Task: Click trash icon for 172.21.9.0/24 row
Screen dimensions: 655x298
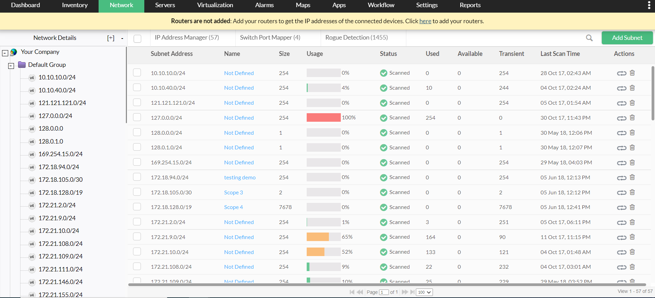Action: click(x=632, y=237)
